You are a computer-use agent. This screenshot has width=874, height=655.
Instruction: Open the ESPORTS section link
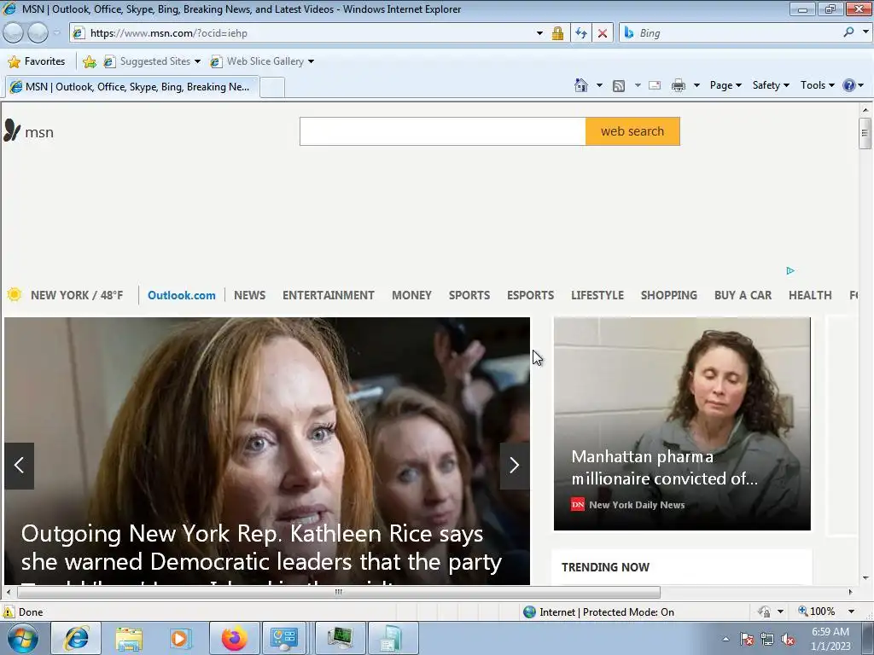[x=530, y=295]
